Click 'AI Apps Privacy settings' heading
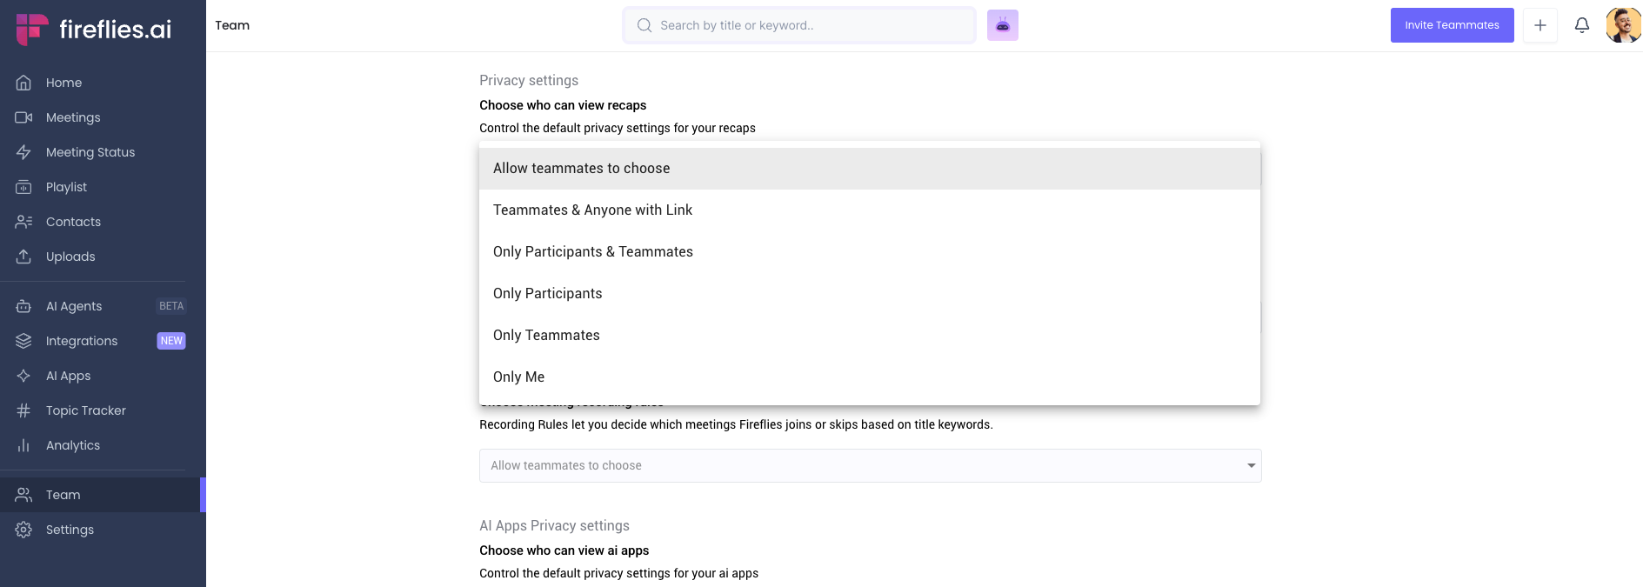 click(554, 526)
